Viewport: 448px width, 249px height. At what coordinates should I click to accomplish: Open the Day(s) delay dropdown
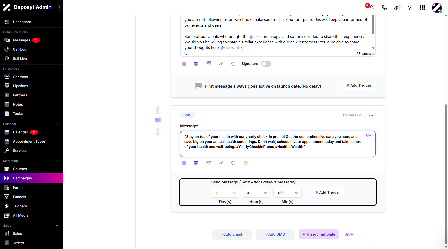[225, 193]
